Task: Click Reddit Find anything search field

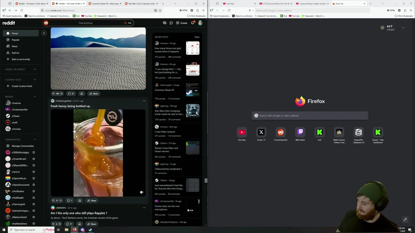Action: pos(86,23)
